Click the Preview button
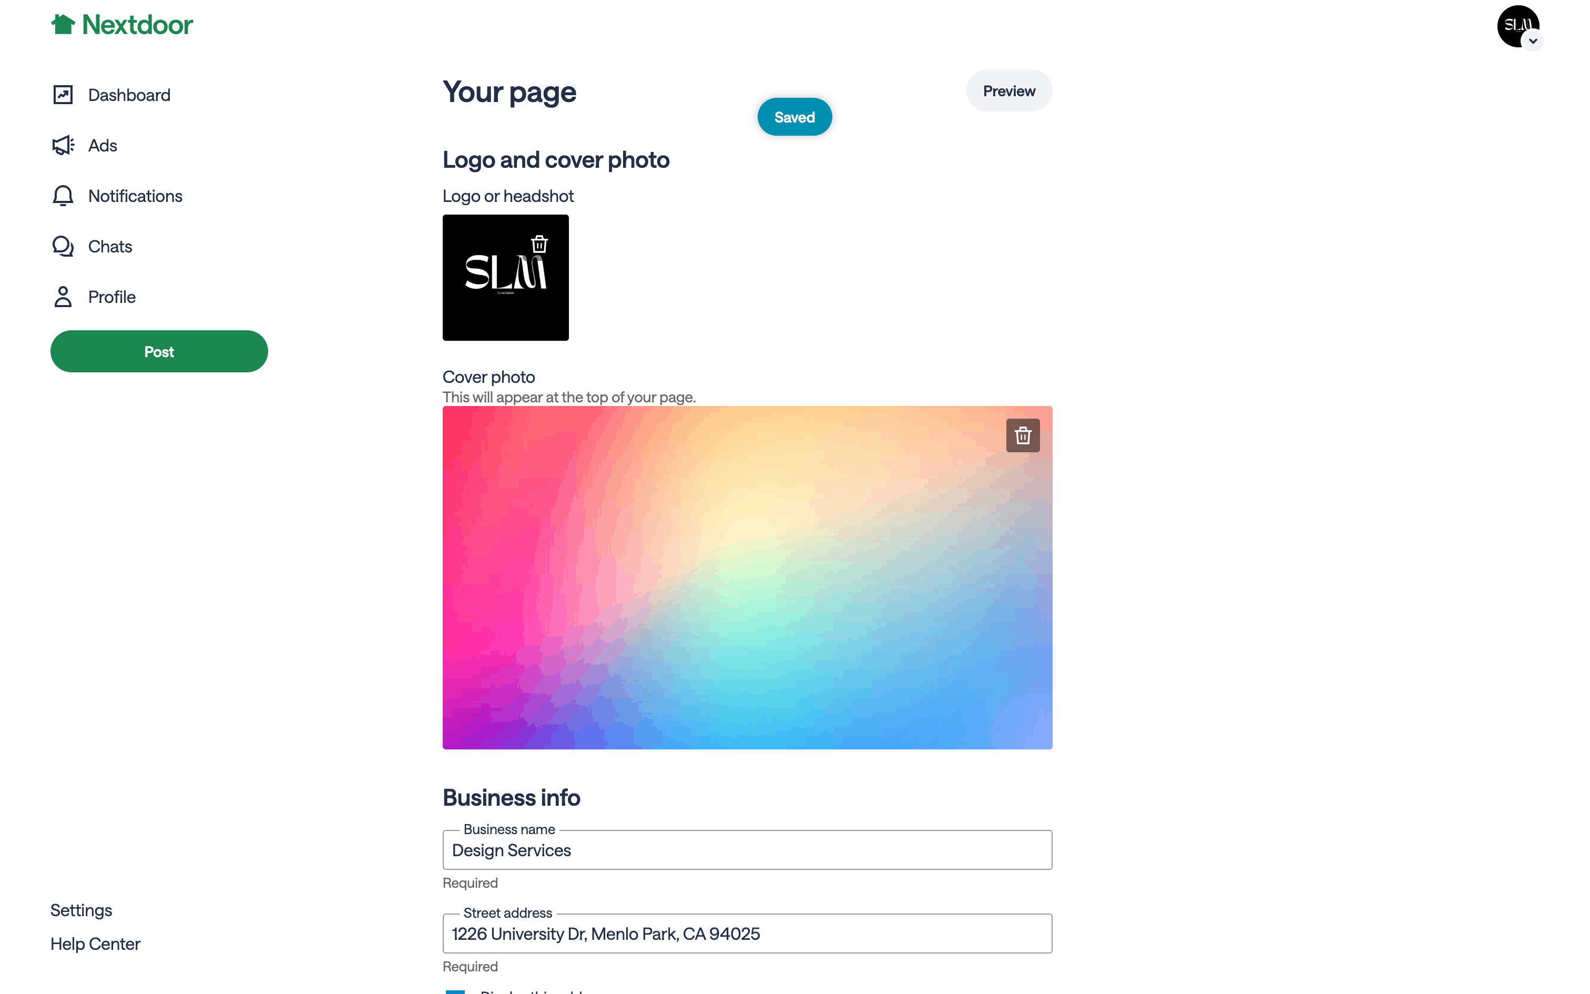 coord(1008,90)
